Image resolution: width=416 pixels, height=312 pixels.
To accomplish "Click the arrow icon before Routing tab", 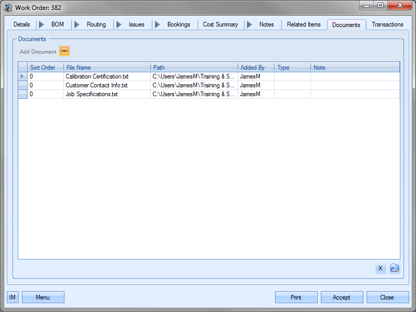I will pos(76,24).
